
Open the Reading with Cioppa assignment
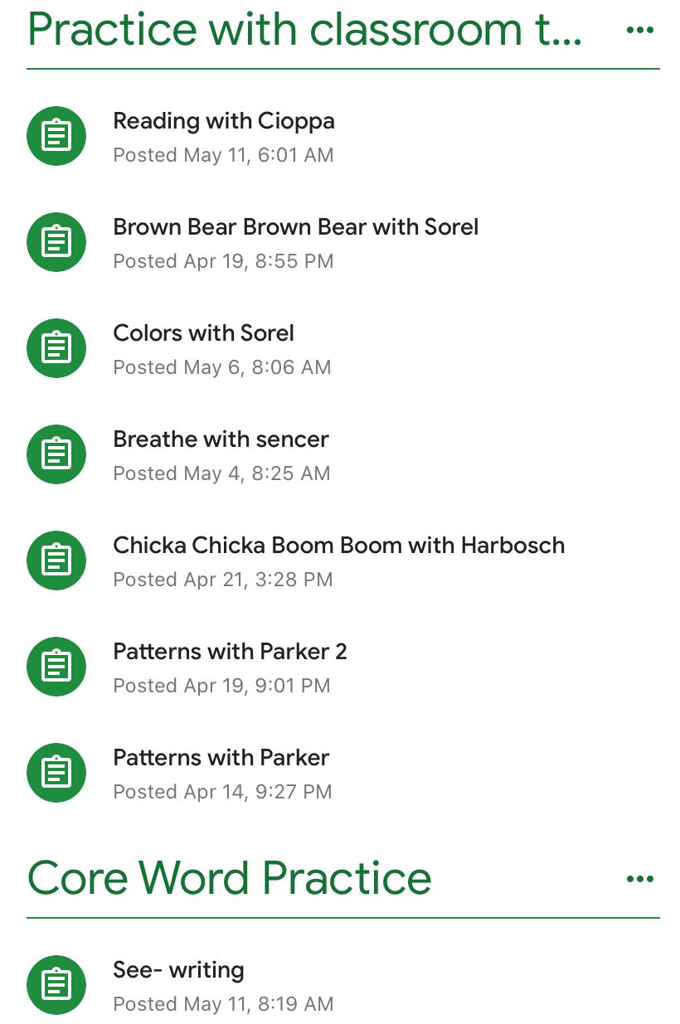pos(224,121)
